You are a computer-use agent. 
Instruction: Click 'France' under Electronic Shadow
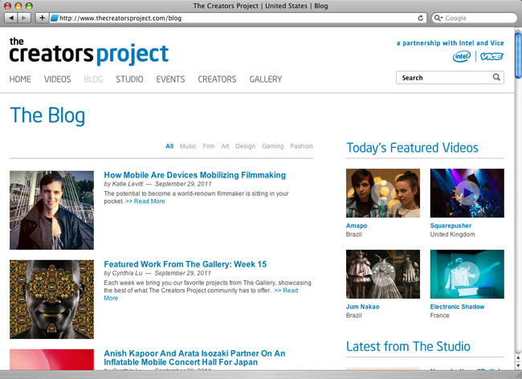(439, 316)
